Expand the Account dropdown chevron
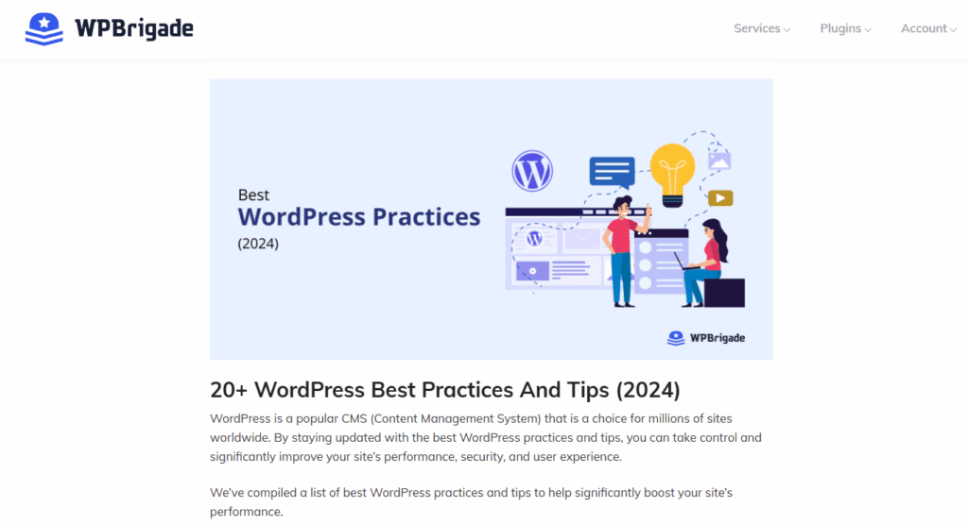 pos(953,29)
